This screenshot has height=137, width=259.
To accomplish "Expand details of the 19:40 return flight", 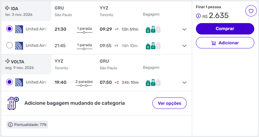I will pos(185,83).
